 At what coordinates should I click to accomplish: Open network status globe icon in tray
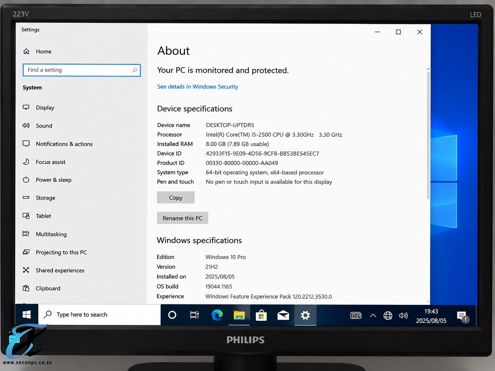pyautogui.click(x=388, y=316)
